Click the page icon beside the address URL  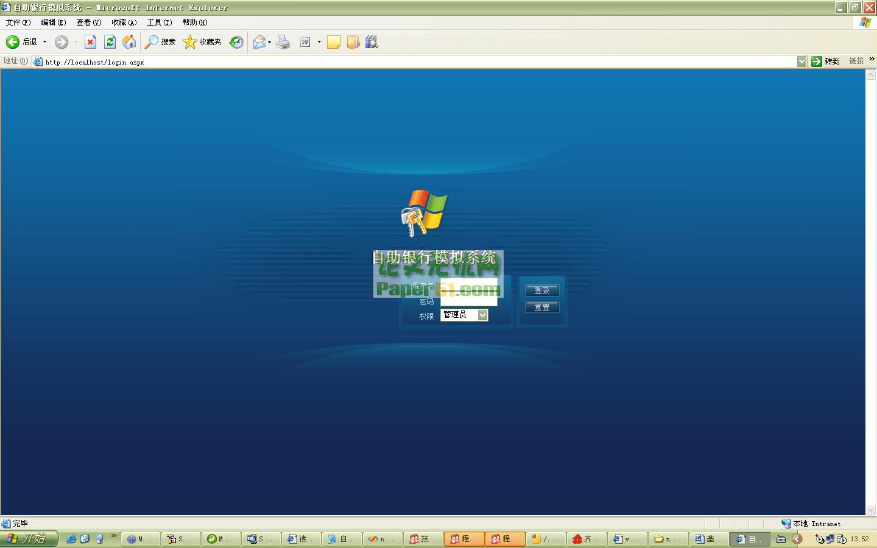tap(38, 61)
